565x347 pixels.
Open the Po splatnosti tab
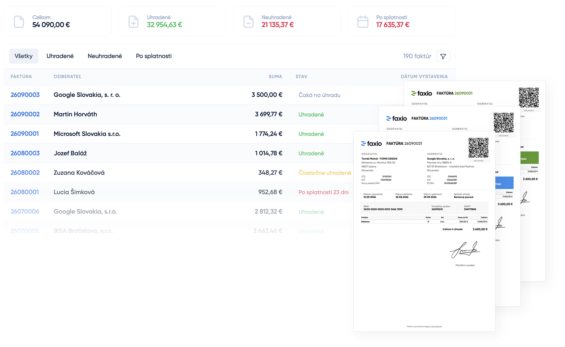(x=154, y=56)
